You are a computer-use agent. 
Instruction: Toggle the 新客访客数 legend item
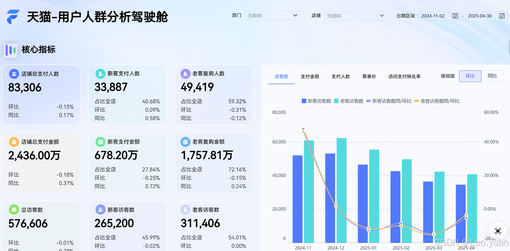coord(316,101)
